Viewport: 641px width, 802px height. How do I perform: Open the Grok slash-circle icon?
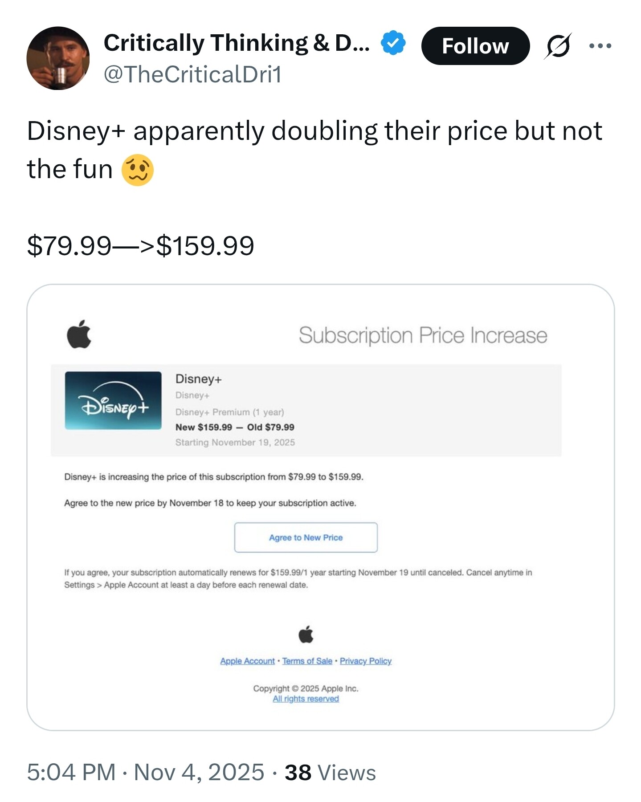[557, 46]
